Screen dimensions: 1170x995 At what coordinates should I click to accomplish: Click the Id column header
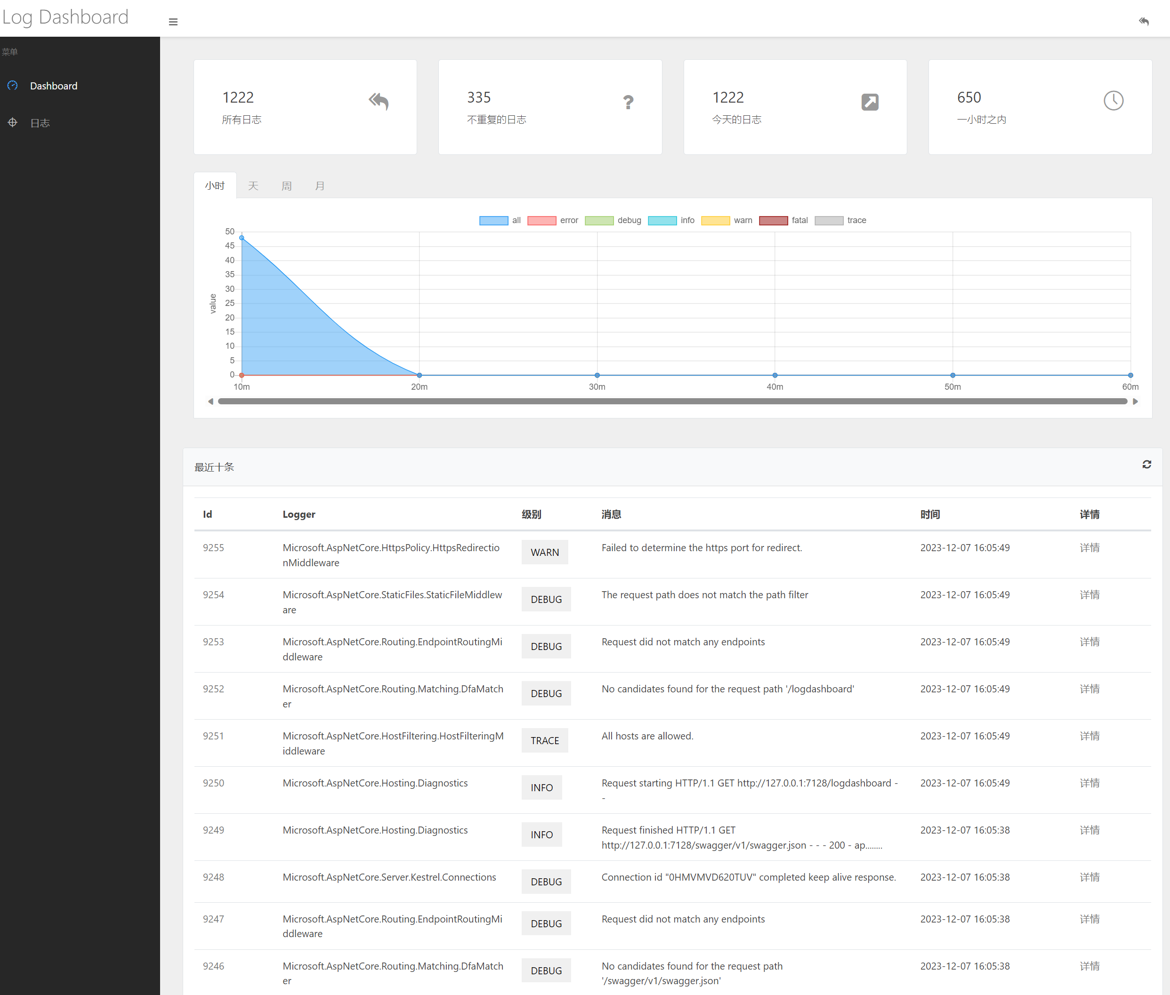coord(208,514)
